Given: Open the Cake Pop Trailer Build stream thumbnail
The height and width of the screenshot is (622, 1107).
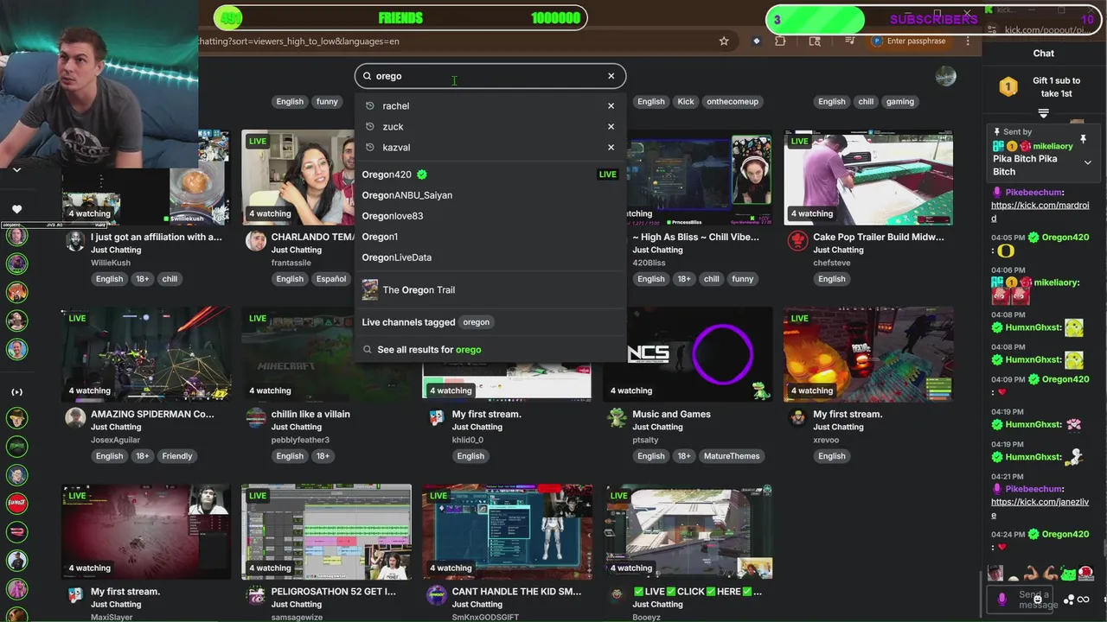Looking at the screenshot, I should (868, 178).
